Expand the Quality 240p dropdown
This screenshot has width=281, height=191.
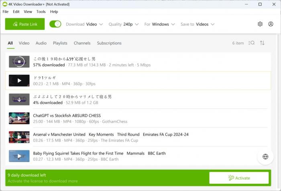124,24
